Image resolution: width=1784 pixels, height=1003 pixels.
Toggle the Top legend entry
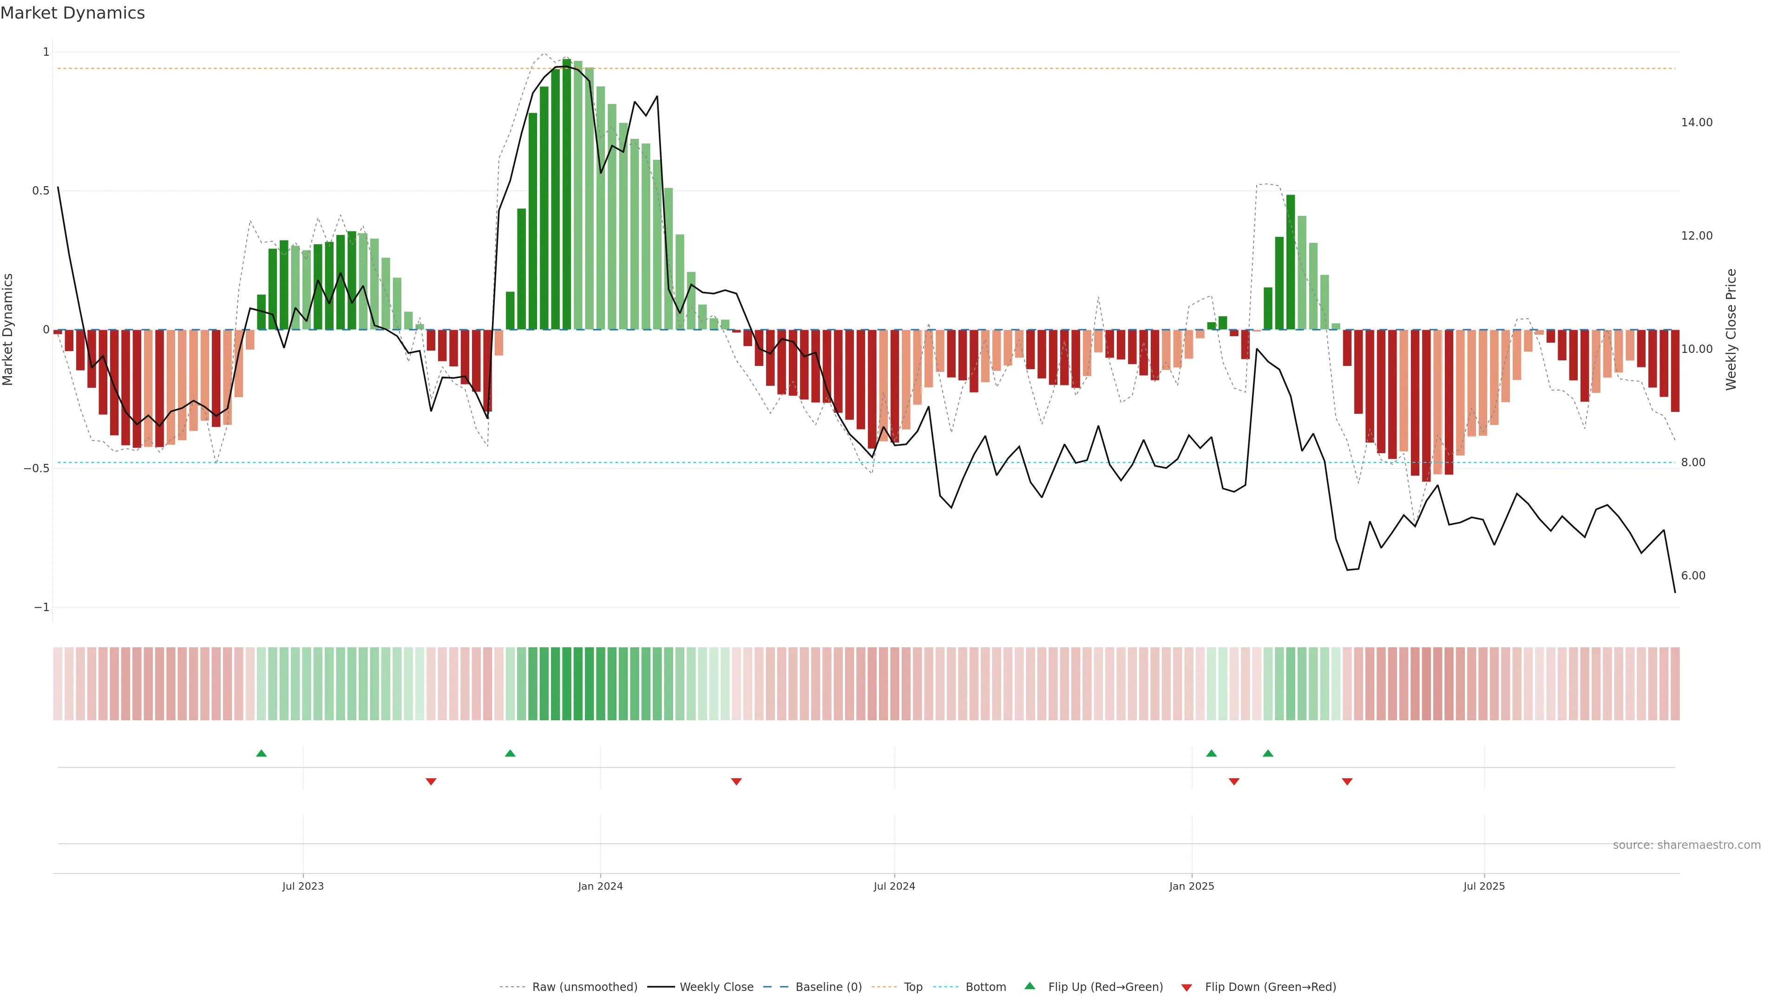(x=913, y=987)
